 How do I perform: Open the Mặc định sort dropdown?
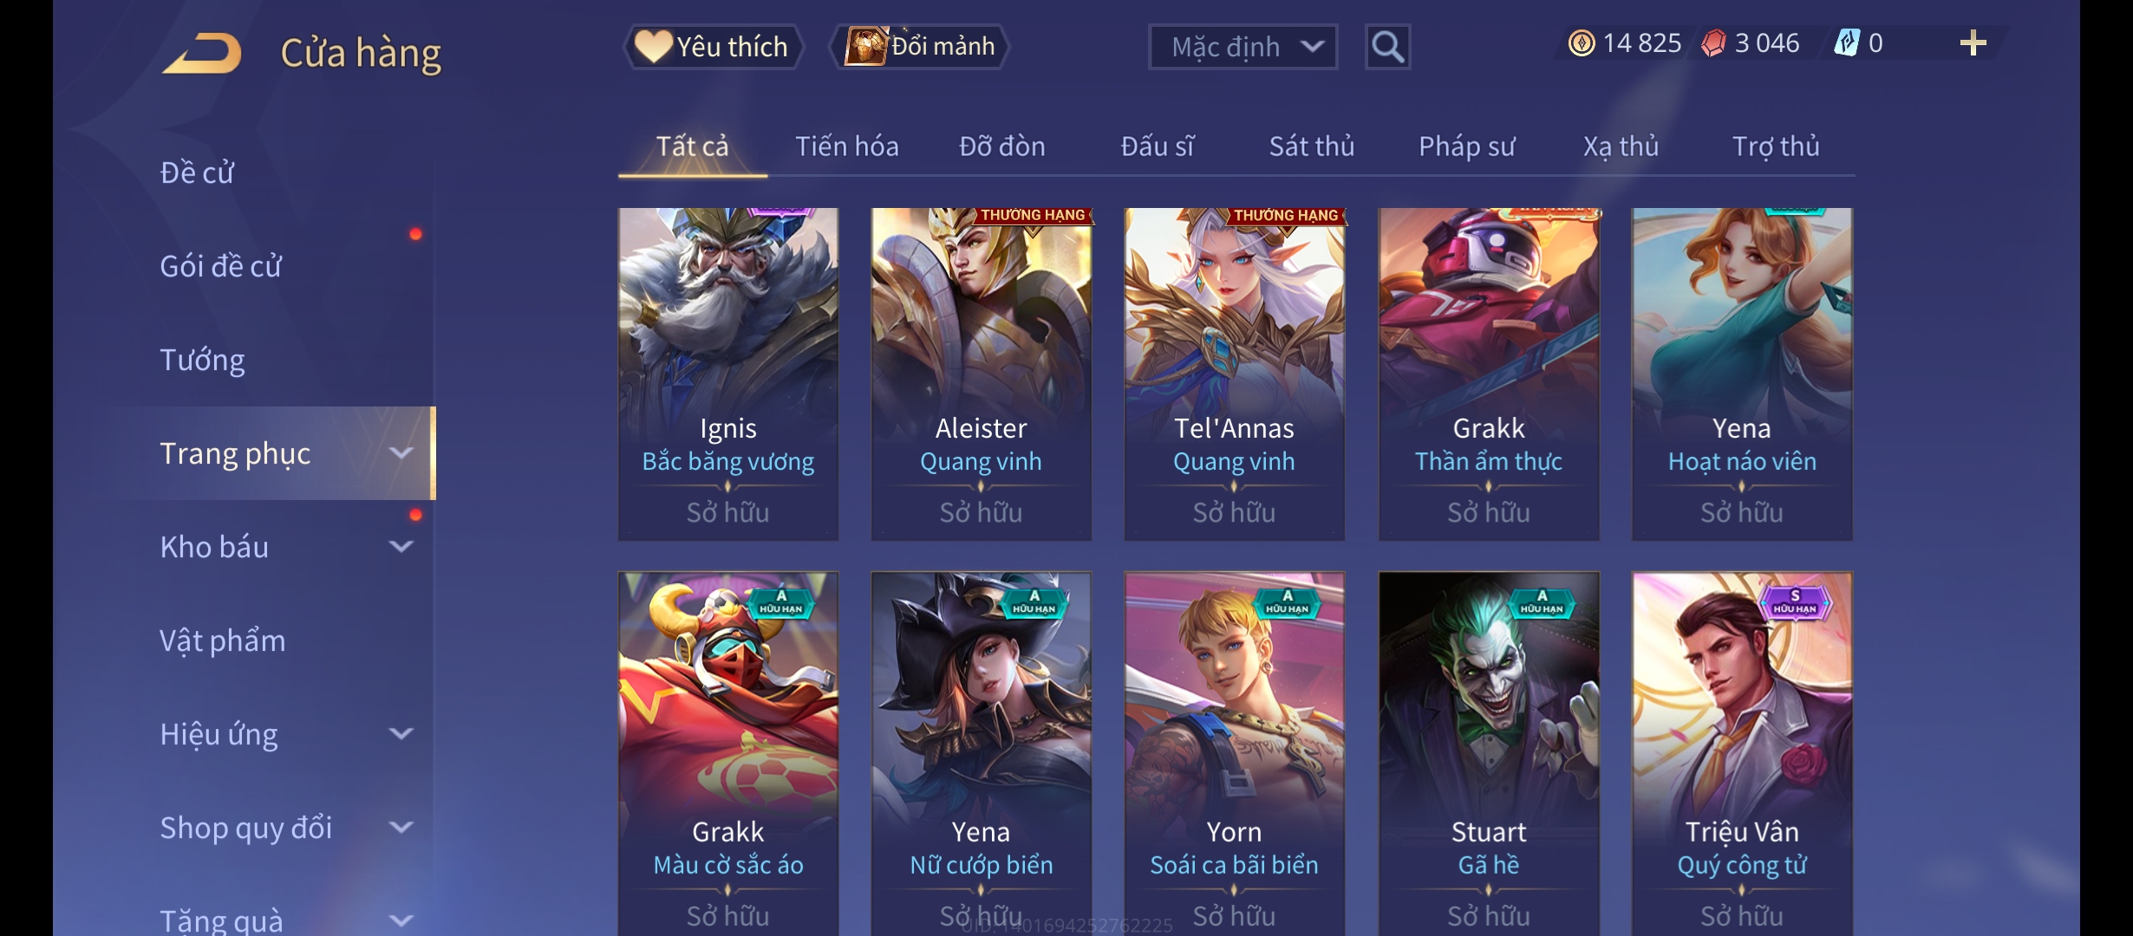tap(1243, 47)
